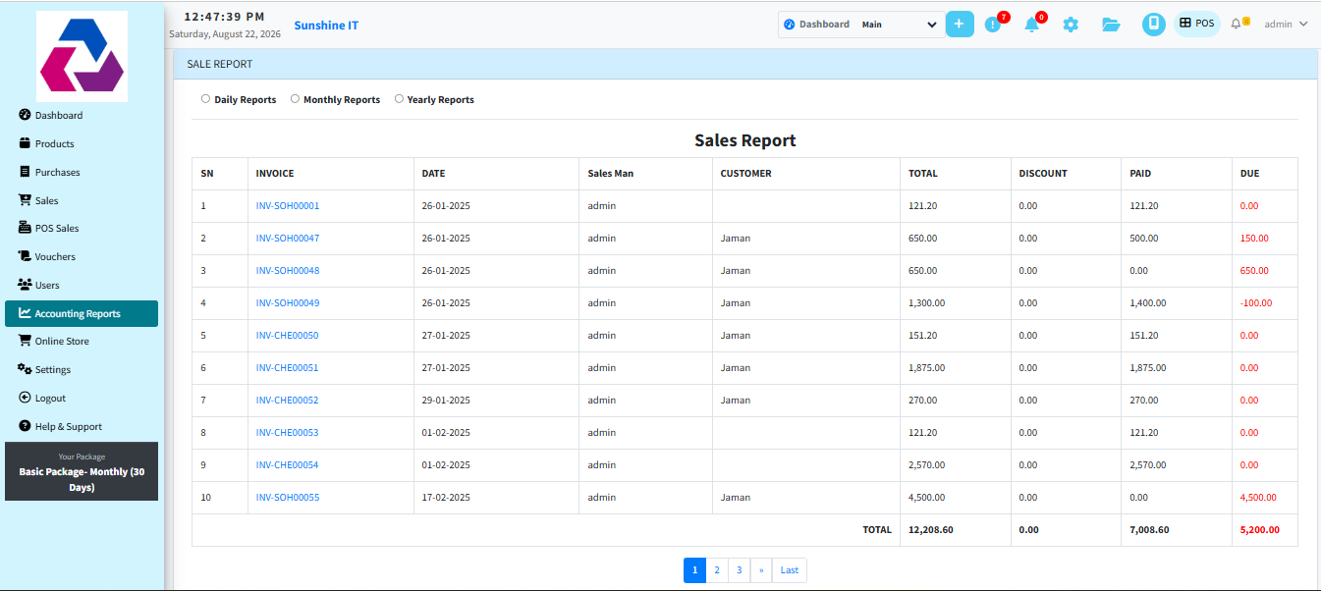Image resolution: width=1321 pixels, height=591 pixels.
Task: Click the blue plus add button
Action: tap(960, 25)
